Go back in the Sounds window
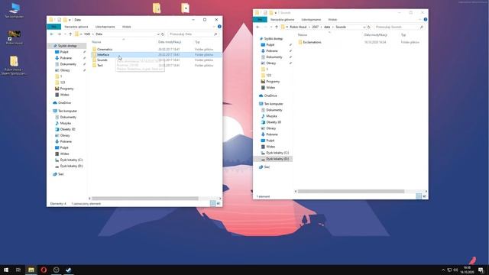The image size is (489, 275). [258, 27]
